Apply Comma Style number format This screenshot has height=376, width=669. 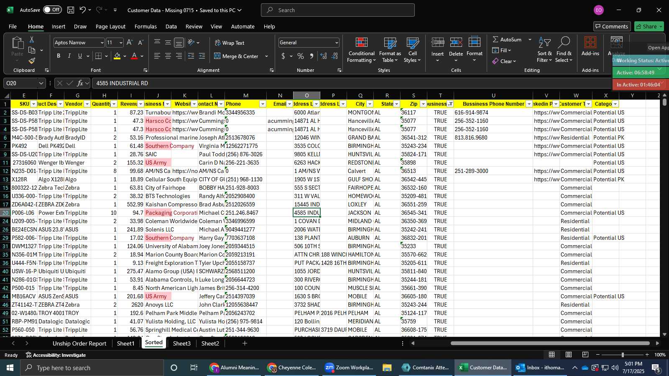312,56
